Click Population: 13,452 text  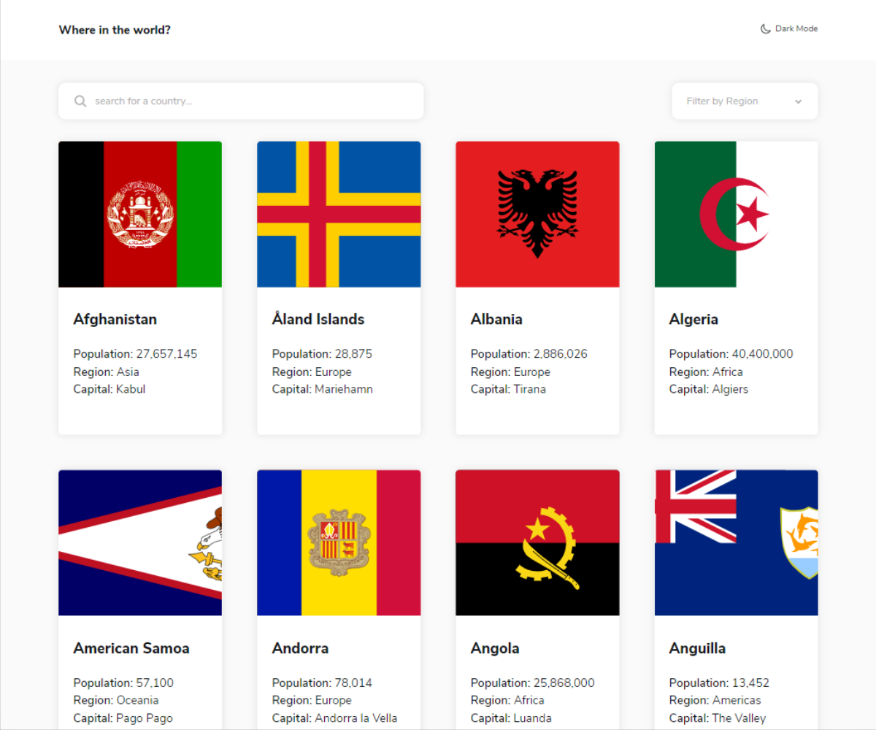719,683
